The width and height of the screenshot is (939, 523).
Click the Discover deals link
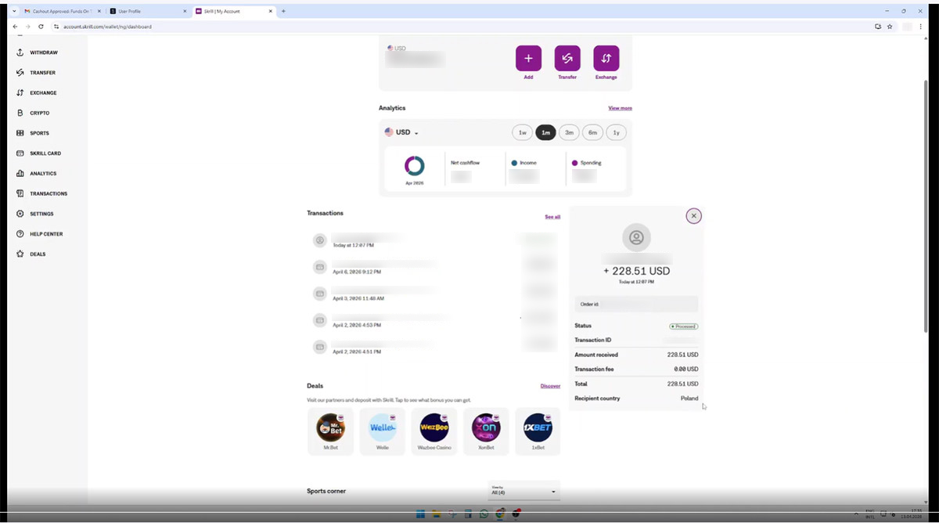click(x=550, y=386)
